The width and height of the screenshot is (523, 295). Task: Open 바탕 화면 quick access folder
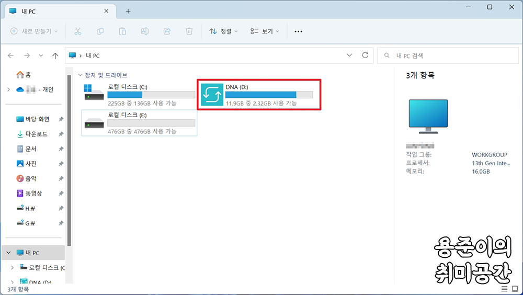pos(33,119)
